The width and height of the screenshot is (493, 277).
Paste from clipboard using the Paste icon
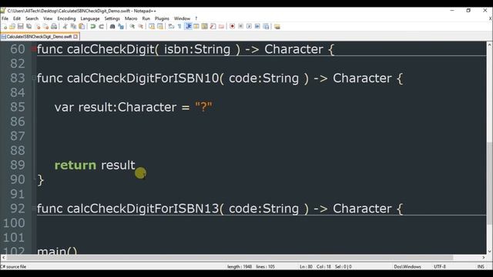click(82, 27)
